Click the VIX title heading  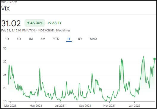[6, 9]
